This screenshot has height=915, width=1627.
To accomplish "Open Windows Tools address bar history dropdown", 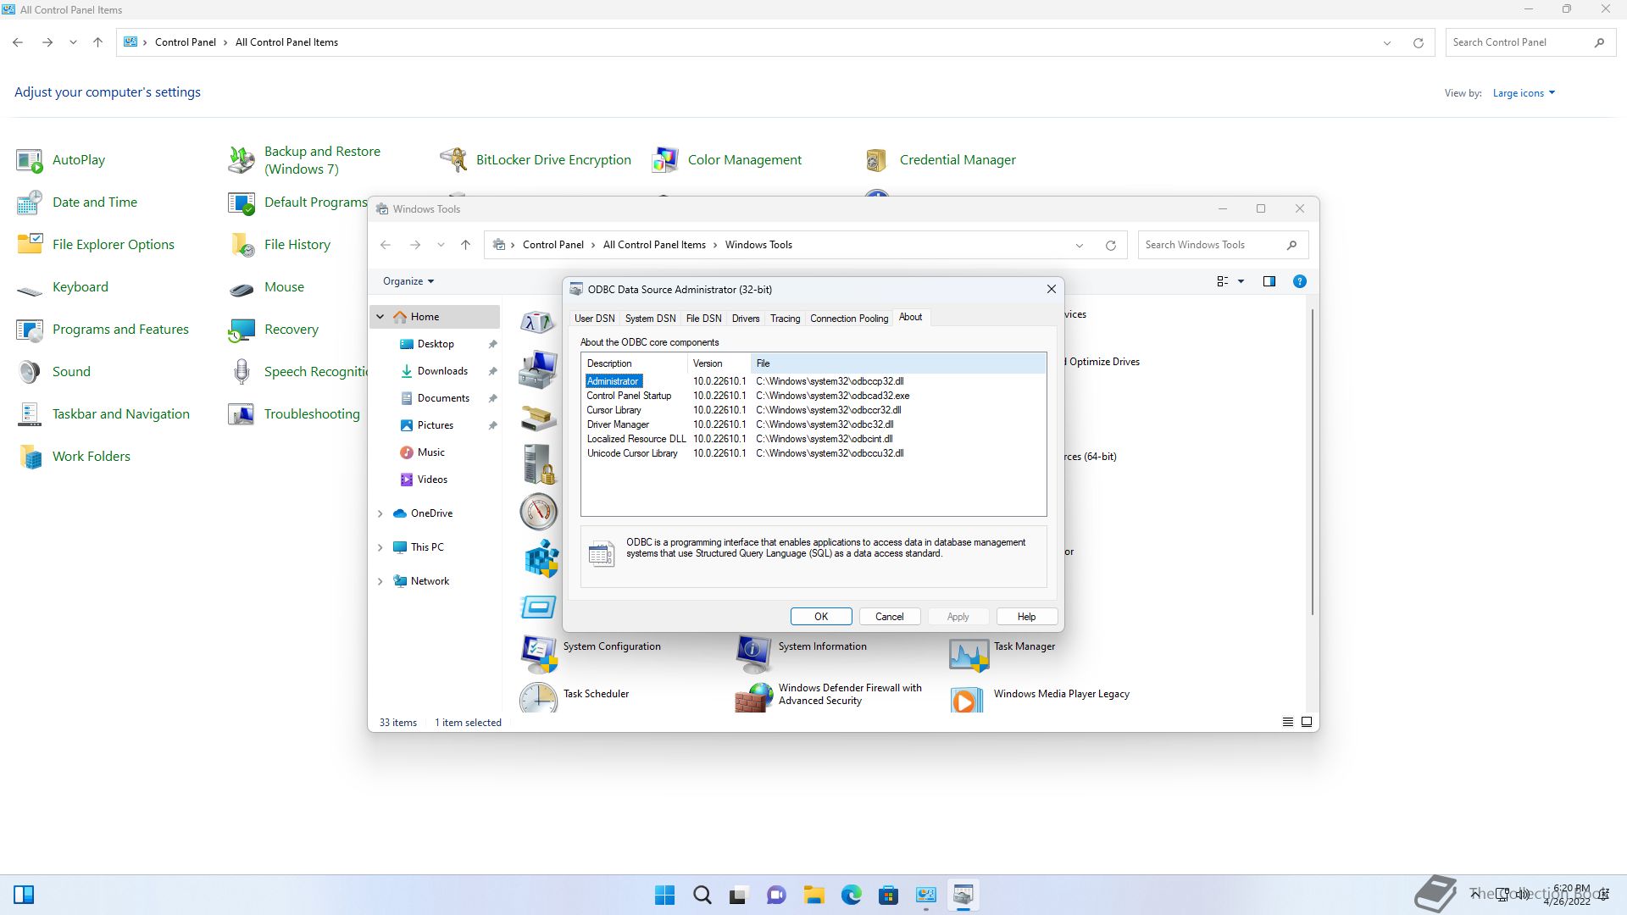I will point(1079,245).
